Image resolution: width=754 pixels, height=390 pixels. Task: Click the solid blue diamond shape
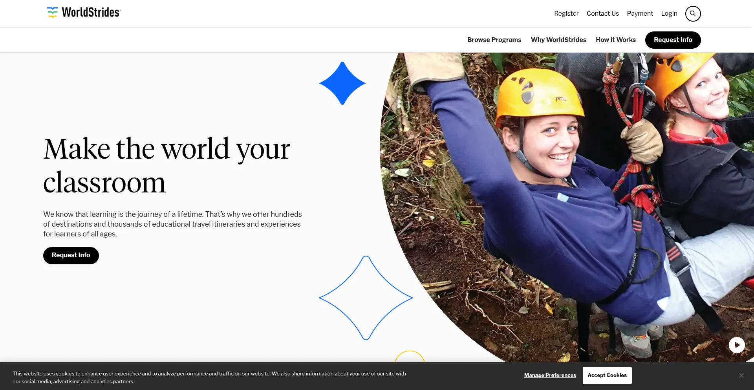click(x=342, y=83)
